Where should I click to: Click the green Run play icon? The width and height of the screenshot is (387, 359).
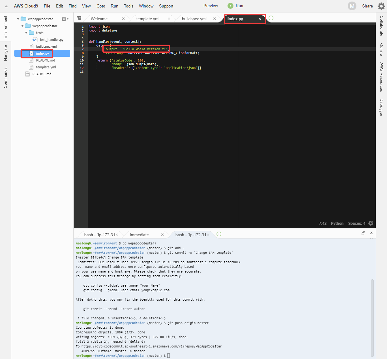pos(230,6)
